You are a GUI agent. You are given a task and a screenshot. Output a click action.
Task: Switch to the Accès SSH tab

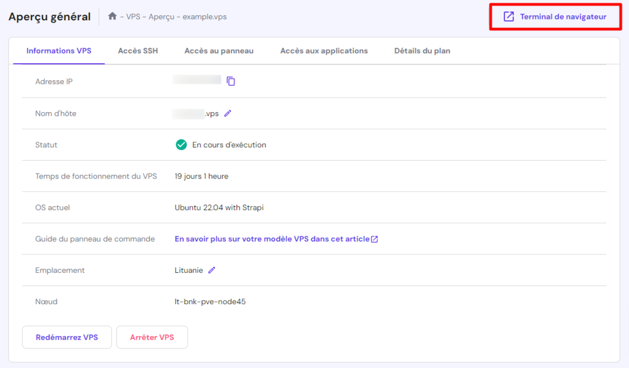pyautogui.click(x=137, y=51)
